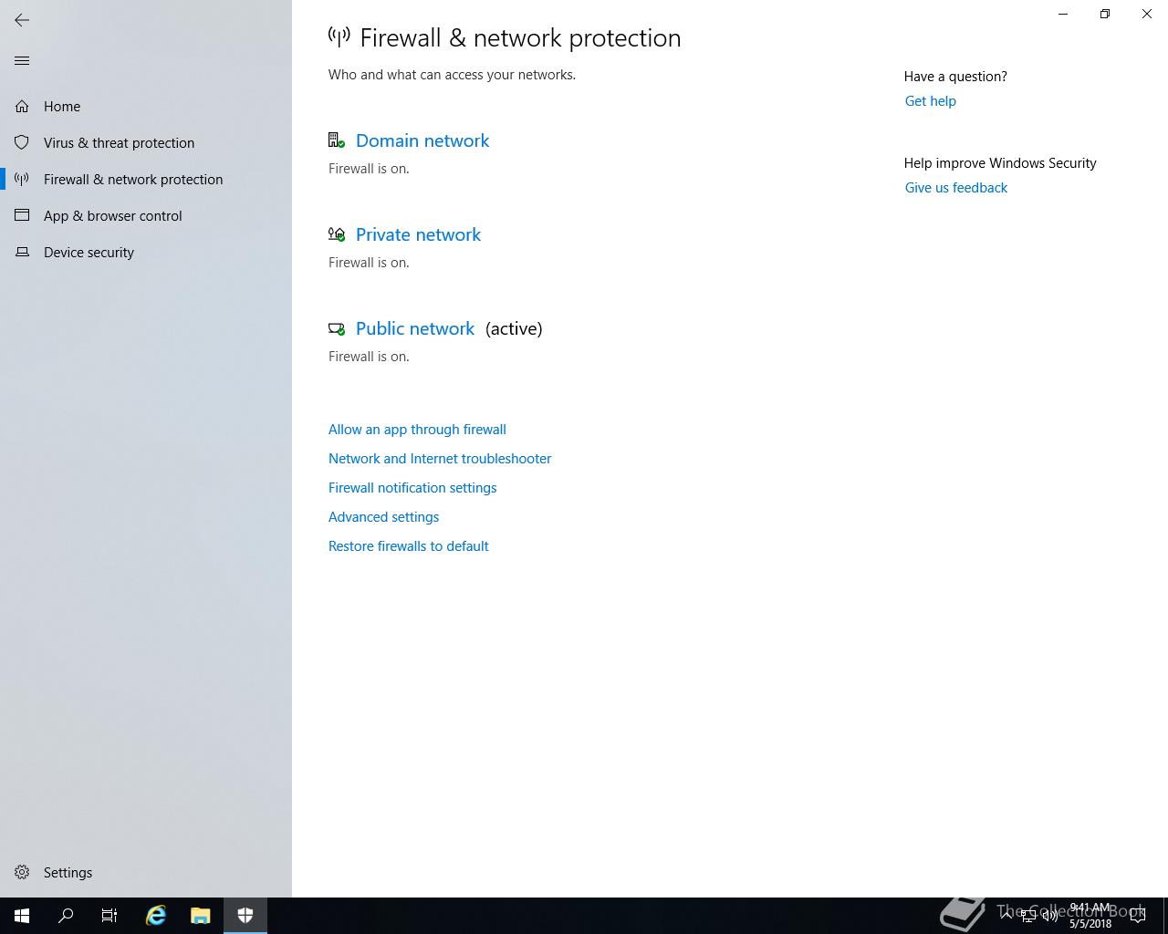Launch Network and Internet troubleshooter

pyautogui.click(x=440, y=459)
